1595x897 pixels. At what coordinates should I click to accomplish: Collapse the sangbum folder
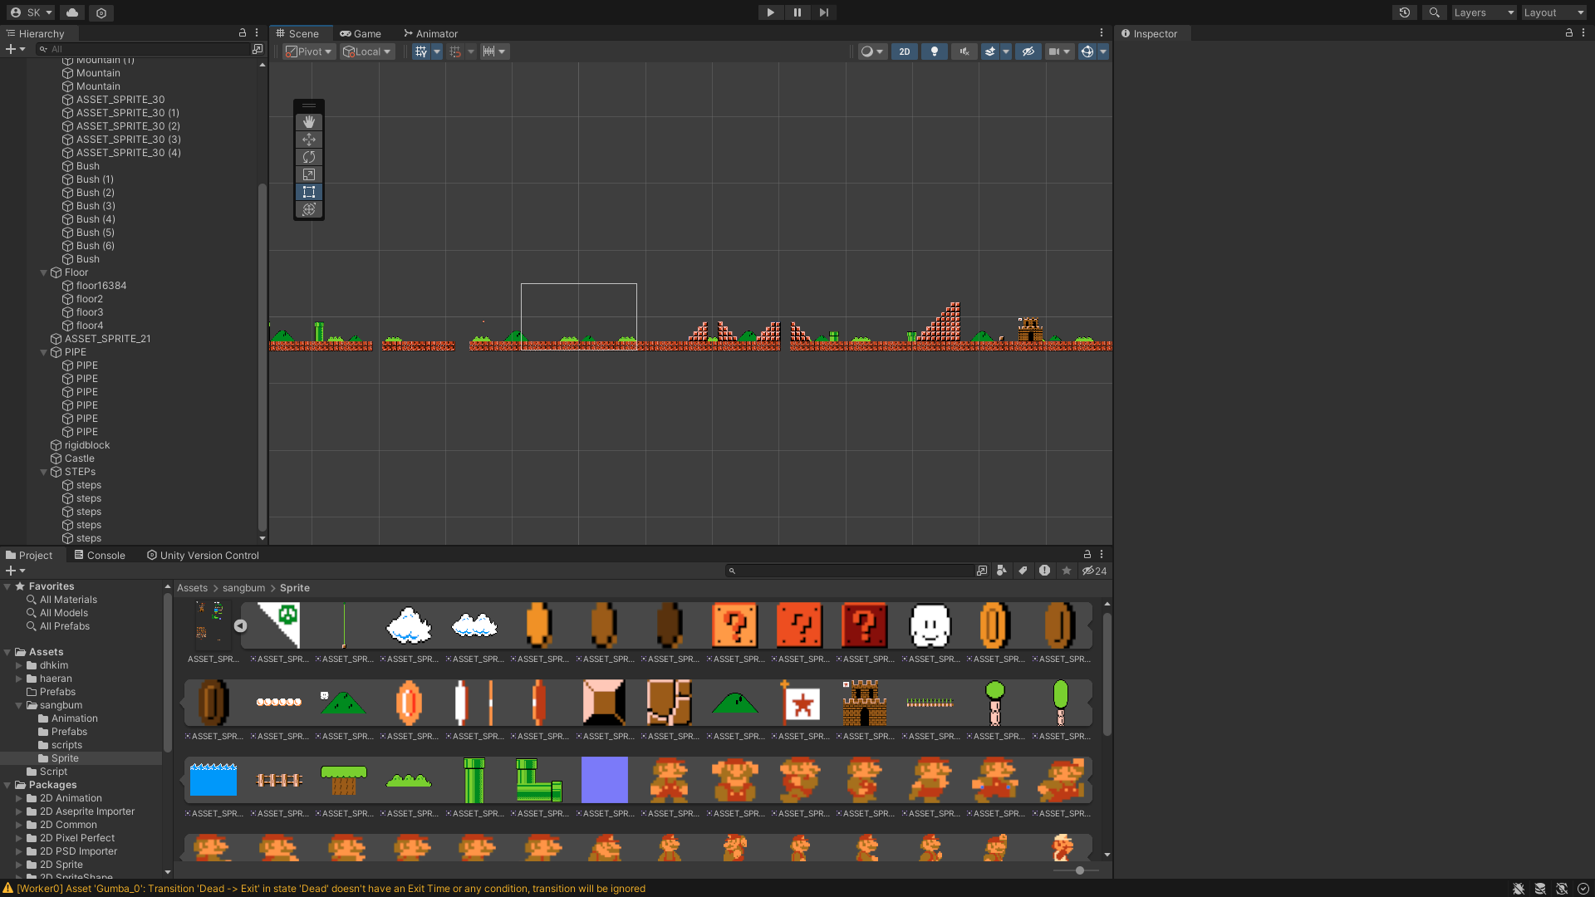tap(19, 705)
